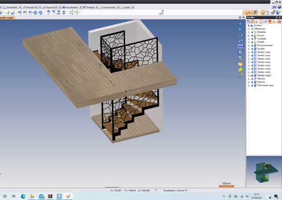The width and height of the screenshot is (282, 200).
Task: Select the Title Garde corps tree item
Action: point(266,85)
